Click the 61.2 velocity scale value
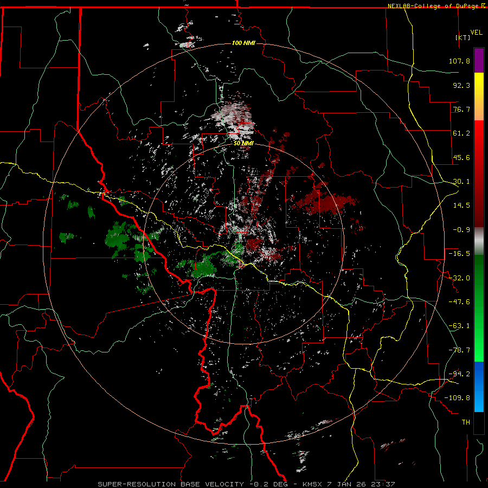This screenshot has width=488, height=488. 461,133
